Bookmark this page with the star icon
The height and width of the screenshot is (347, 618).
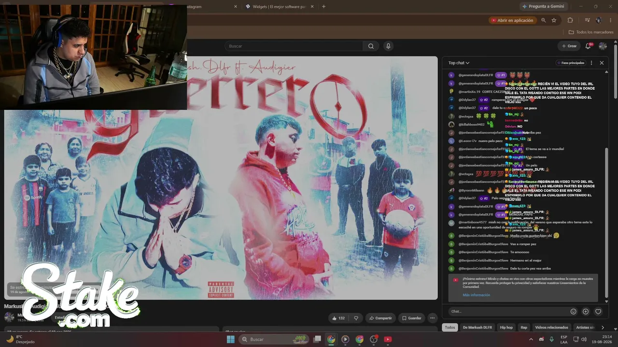(554, 20)
